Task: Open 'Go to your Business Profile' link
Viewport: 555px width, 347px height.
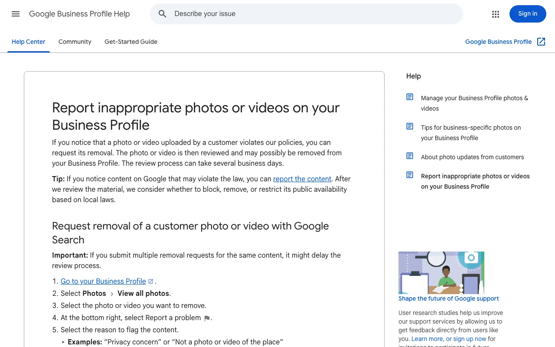Action: [x=103, y=281]
